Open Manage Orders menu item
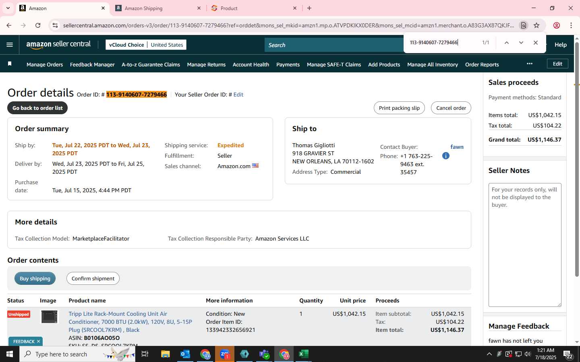 point(45,64)
